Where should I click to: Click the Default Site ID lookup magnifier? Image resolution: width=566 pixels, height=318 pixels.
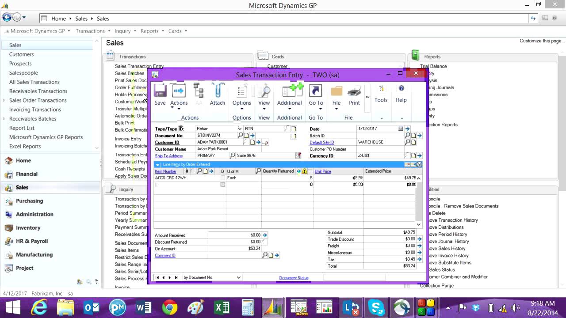[407, 142]
